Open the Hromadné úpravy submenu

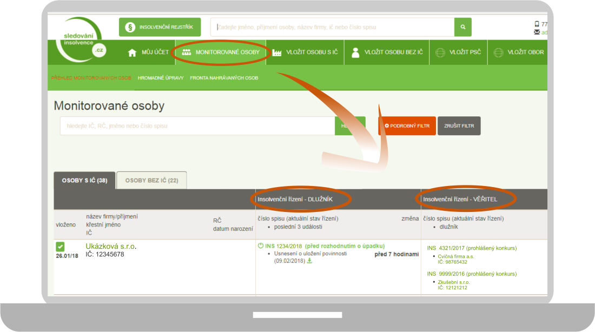click(x=161, y=78)
